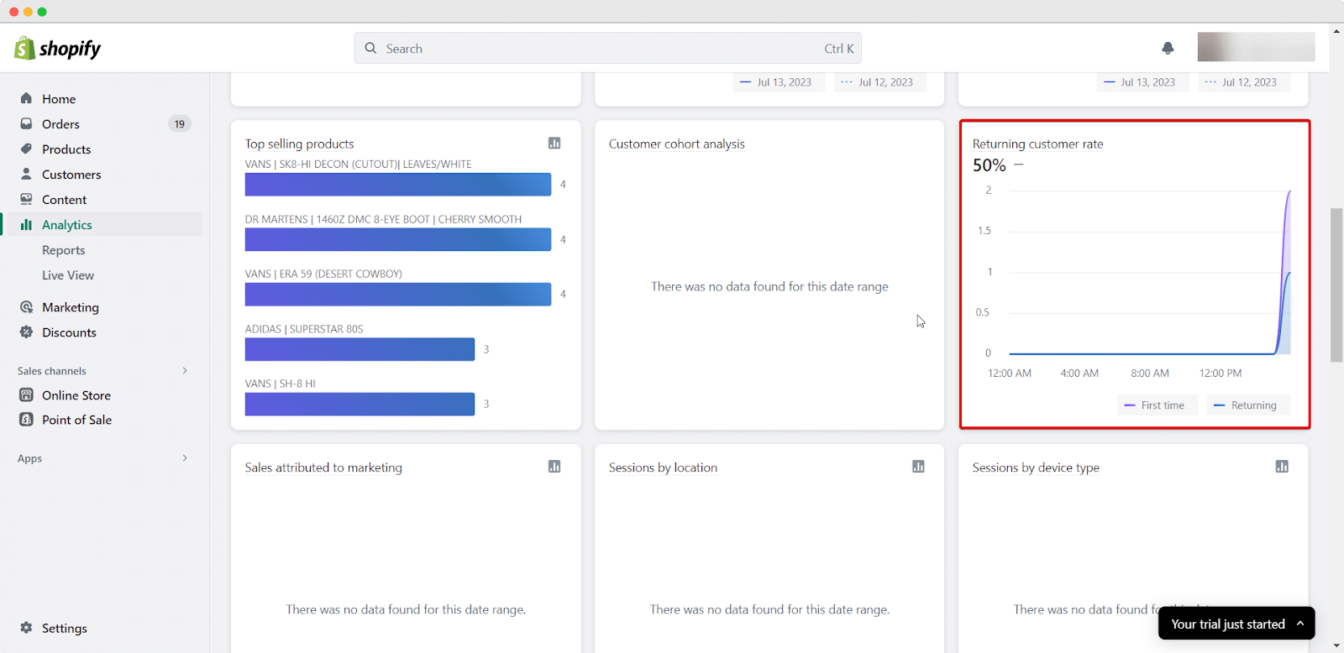Viewport: 1344px width, 653px height.
Task: Click the Content image icon
Action: pos(26,199)
